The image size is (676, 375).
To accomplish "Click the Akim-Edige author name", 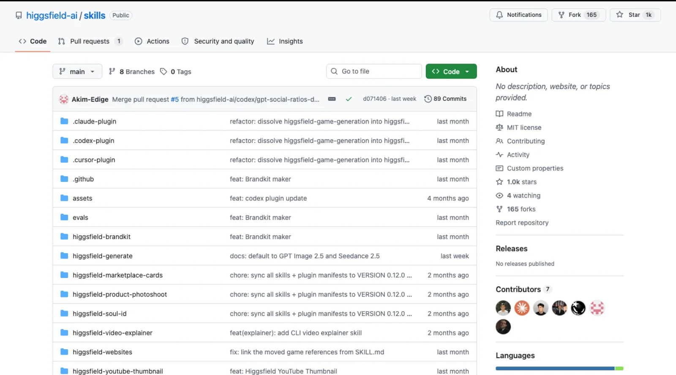I will [90, 99].
